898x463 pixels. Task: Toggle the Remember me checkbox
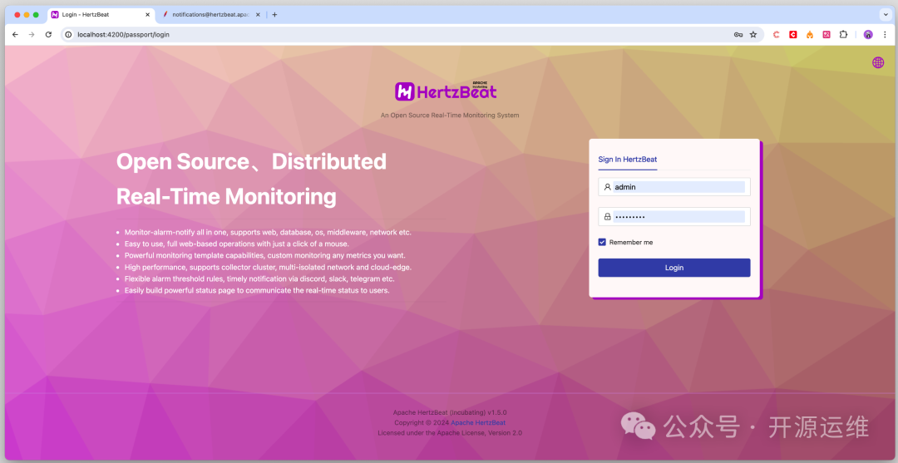click(x=602, y=242)
